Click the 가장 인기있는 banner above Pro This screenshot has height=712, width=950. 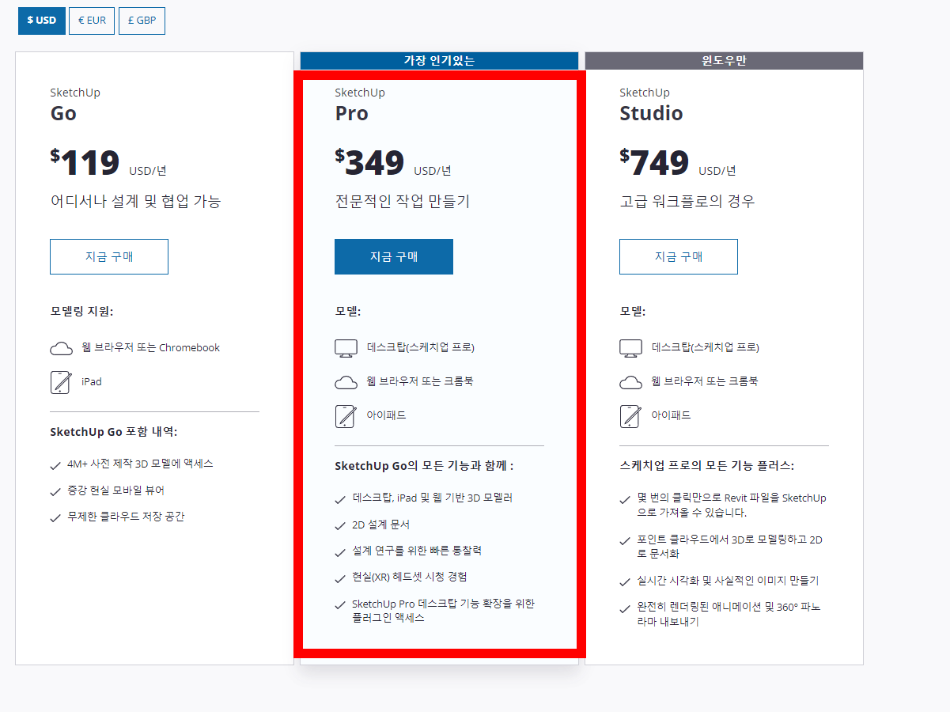tap(438, 60)
